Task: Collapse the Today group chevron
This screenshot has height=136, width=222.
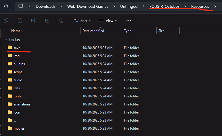Action: point(6,40)
